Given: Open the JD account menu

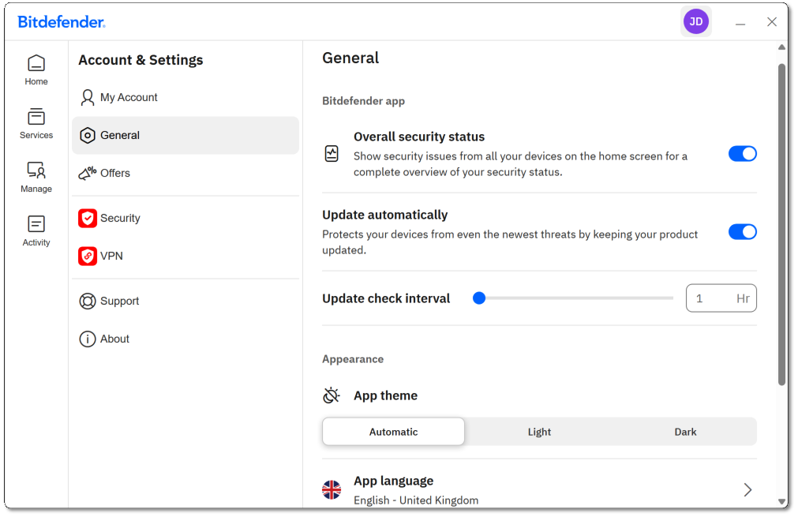Looking at the screenshot, I should (696, 21).
